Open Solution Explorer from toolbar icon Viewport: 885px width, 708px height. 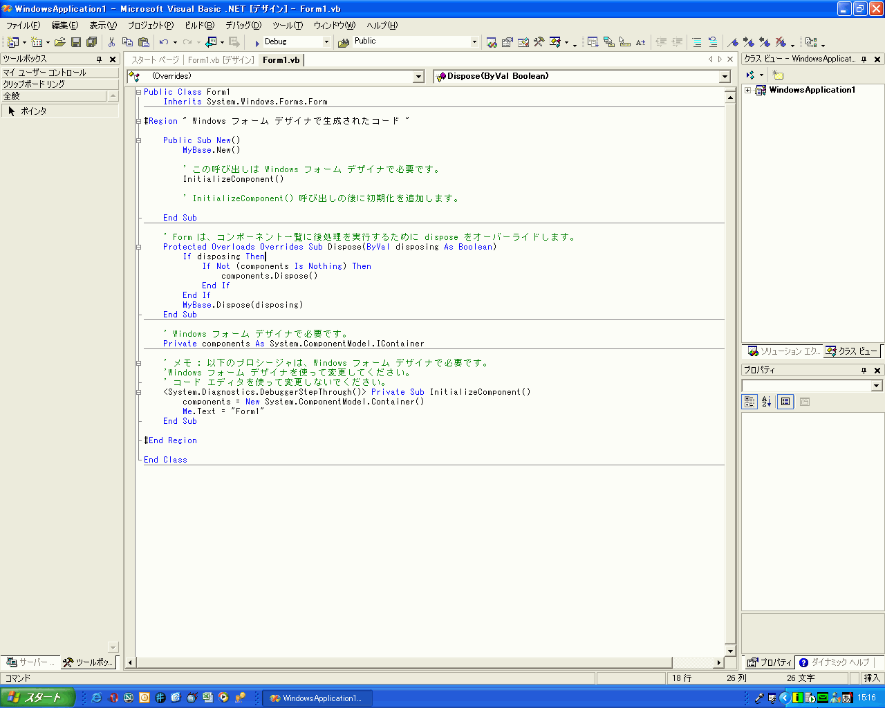pyautogui.click(x=491, y=42)
